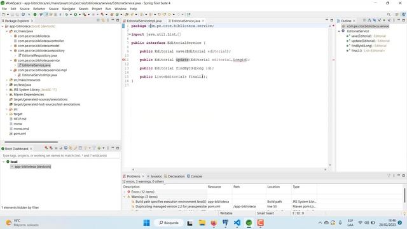
Task: Select EditorialService.java in Package Explorer
Action: [x=36, y=65]
